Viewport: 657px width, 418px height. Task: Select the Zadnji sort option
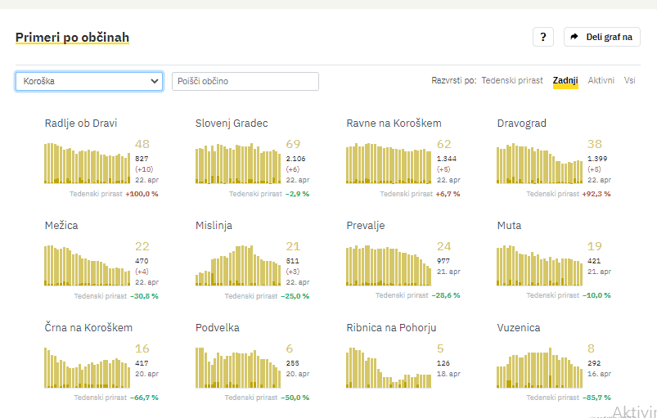pos(565,80)
